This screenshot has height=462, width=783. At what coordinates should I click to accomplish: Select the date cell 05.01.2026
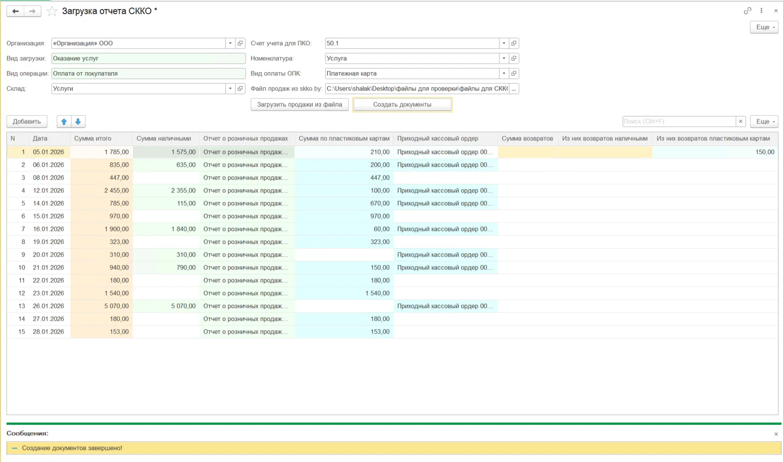[x=49, y=152]
